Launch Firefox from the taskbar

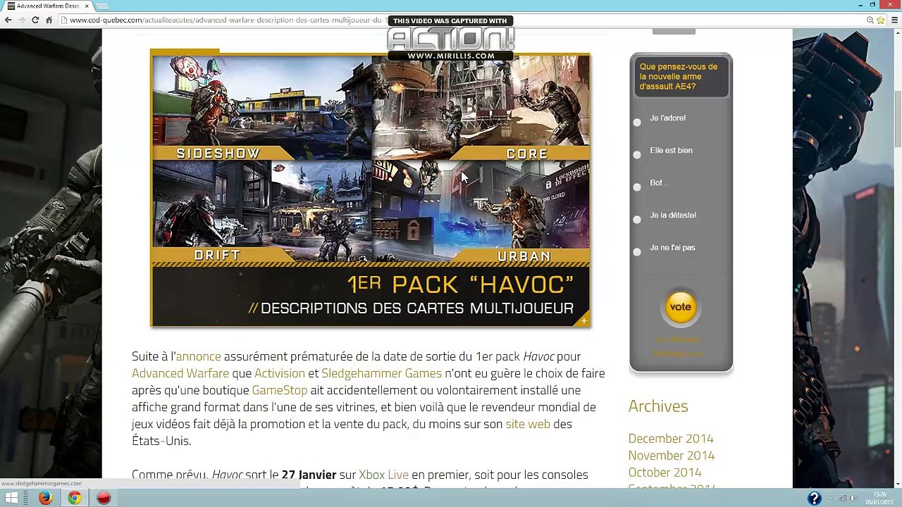tap(45, 499)
